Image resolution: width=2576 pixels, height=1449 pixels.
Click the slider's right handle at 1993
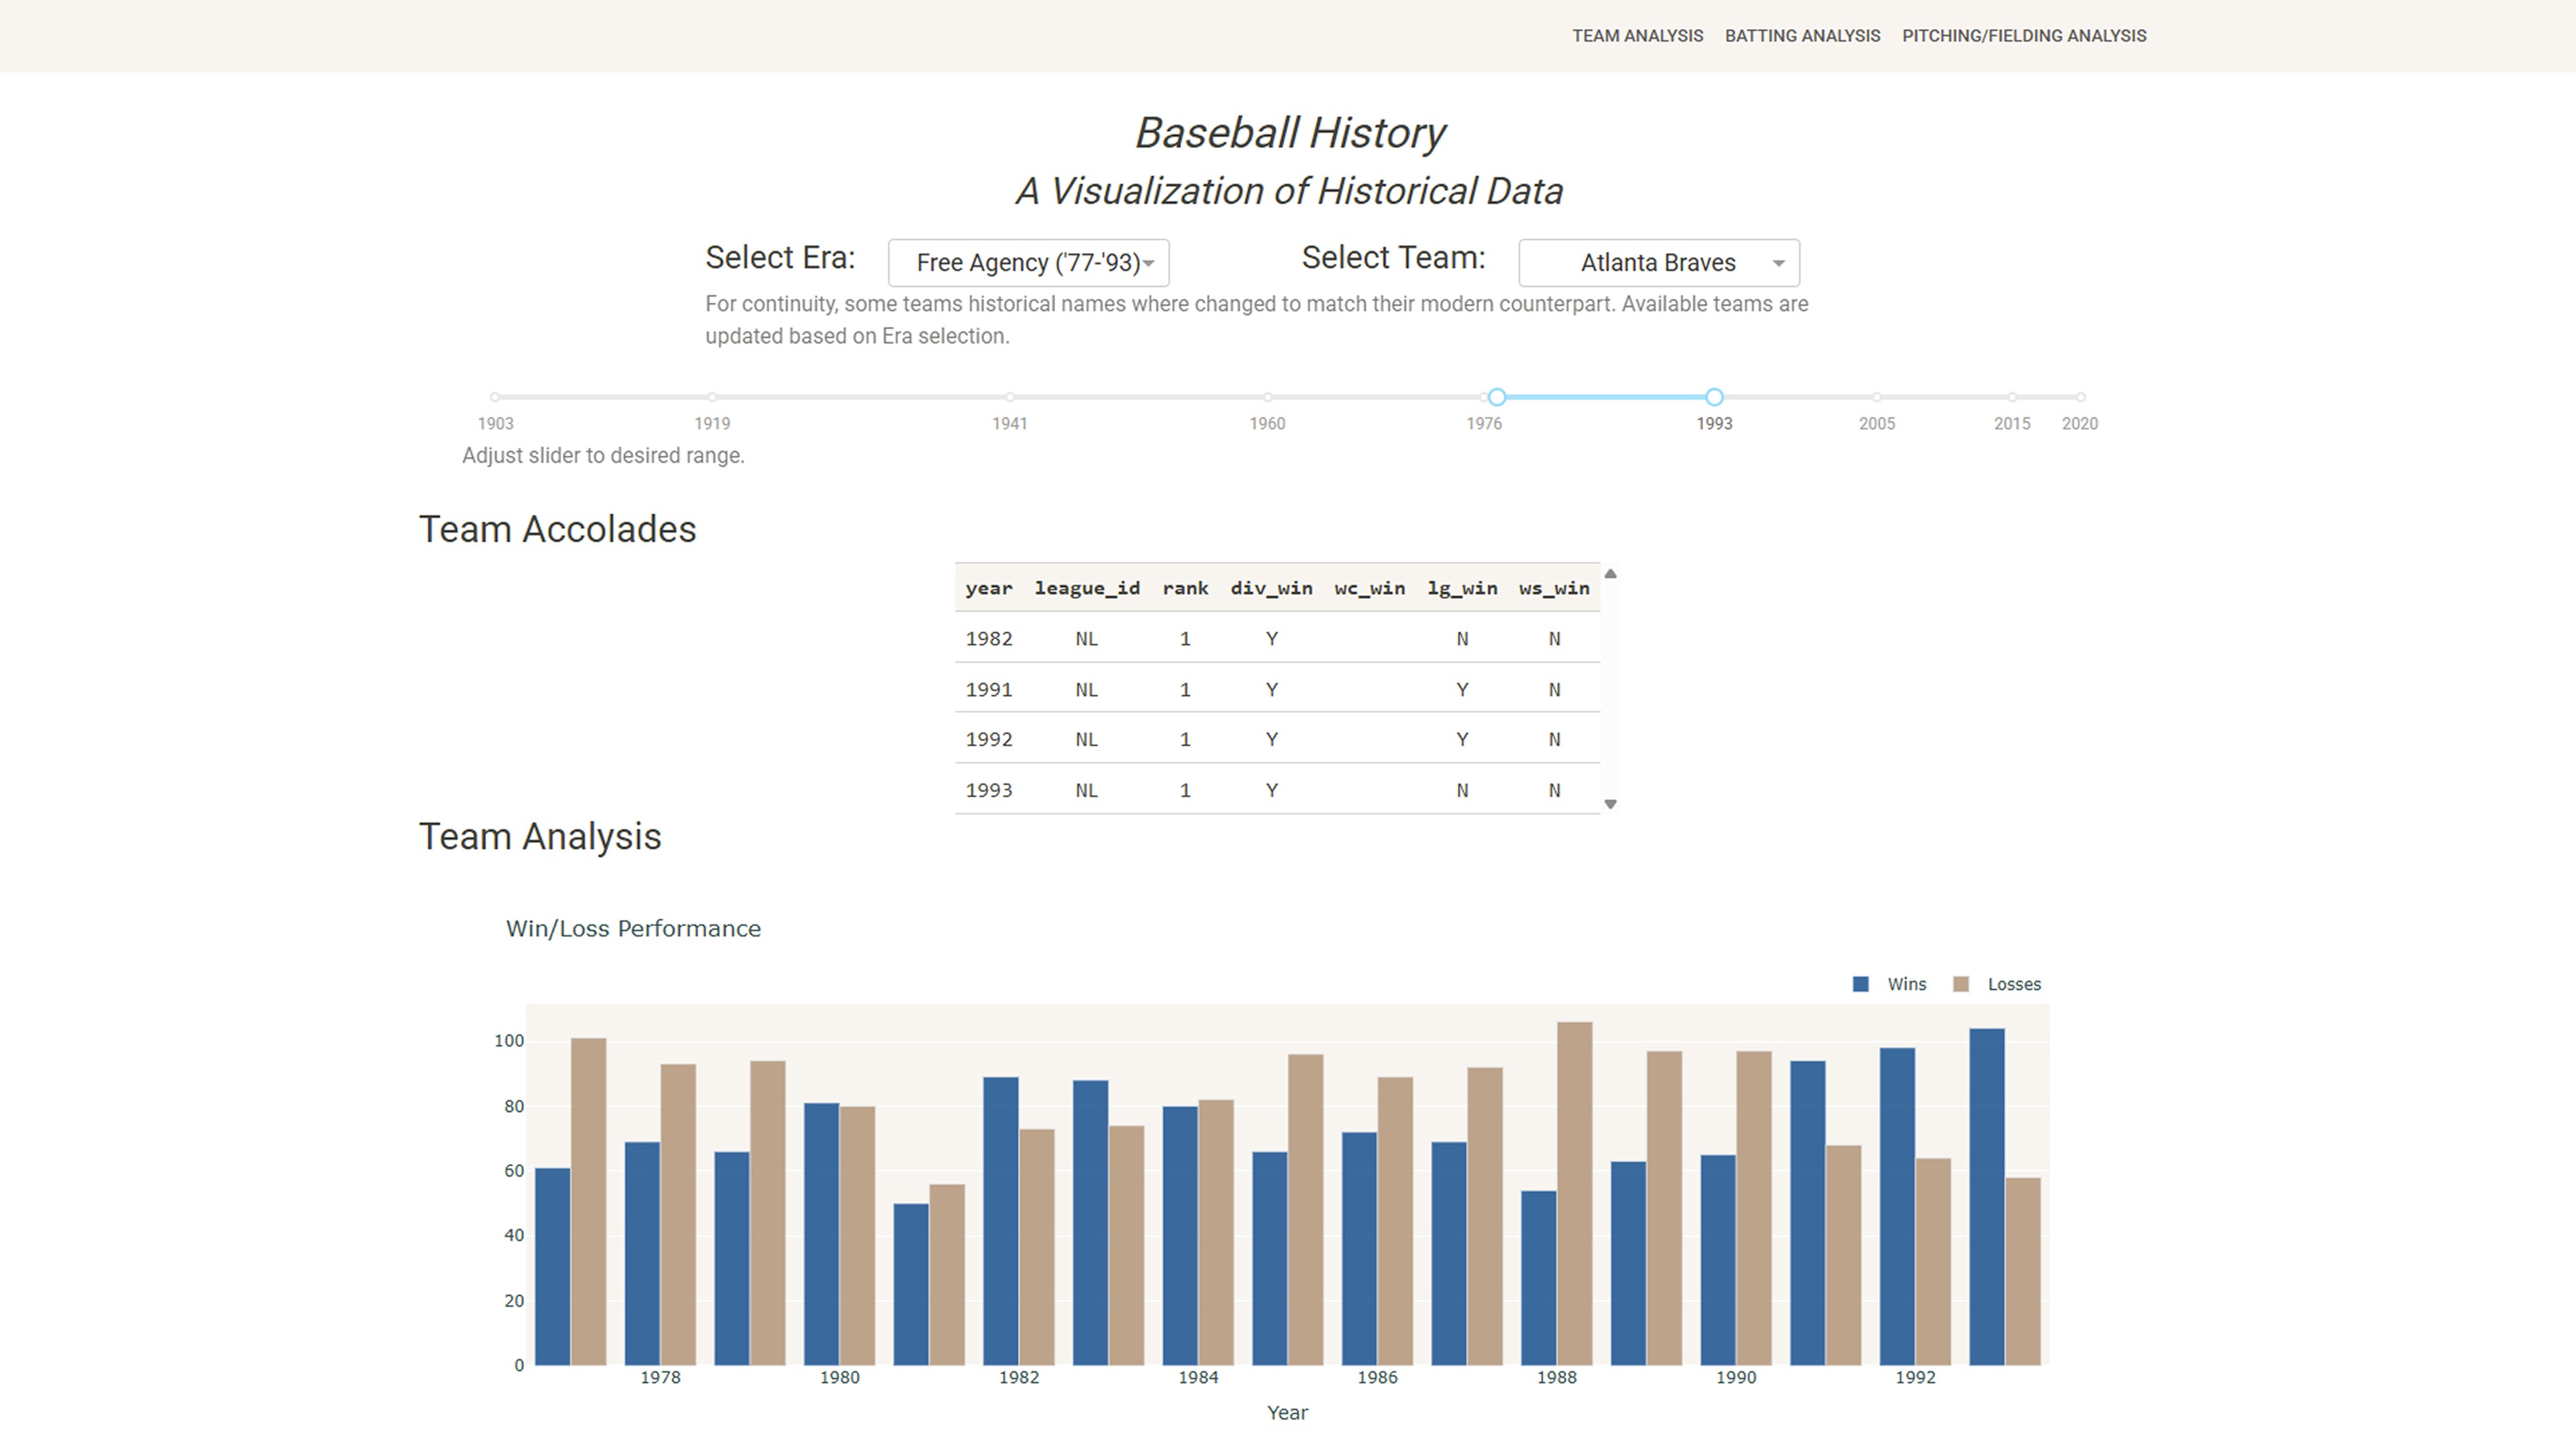point(1714,397)
